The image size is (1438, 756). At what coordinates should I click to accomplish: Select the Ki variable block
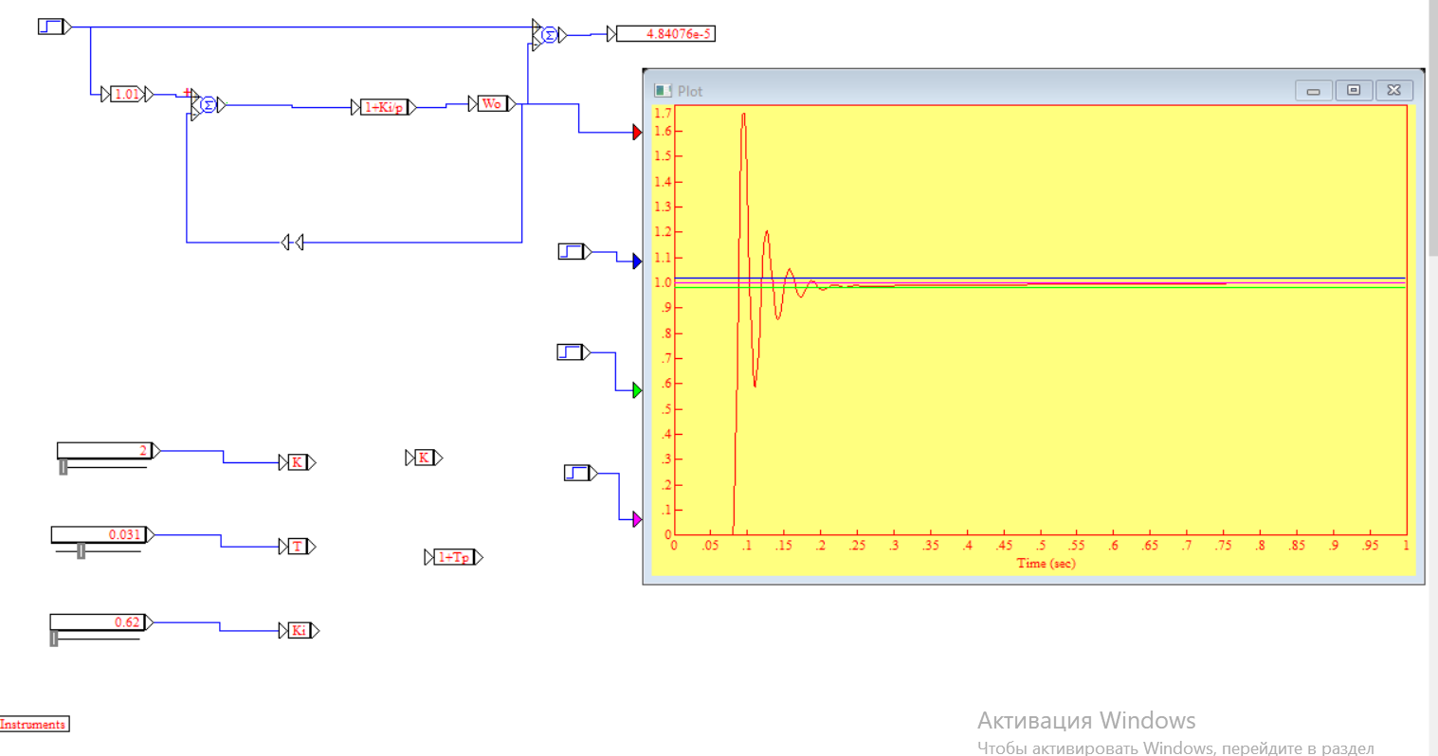pos(300,630)
